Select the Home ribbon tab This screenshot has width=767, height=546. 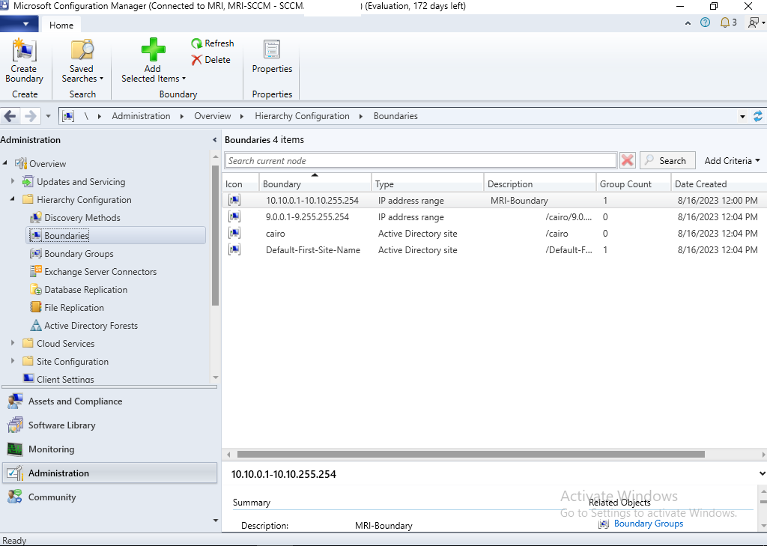pyautogui.click(x=61, y=25)
